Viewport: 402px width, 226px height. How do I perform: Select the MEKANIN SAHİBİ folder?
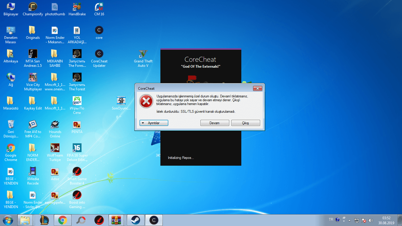click(55, 59)
